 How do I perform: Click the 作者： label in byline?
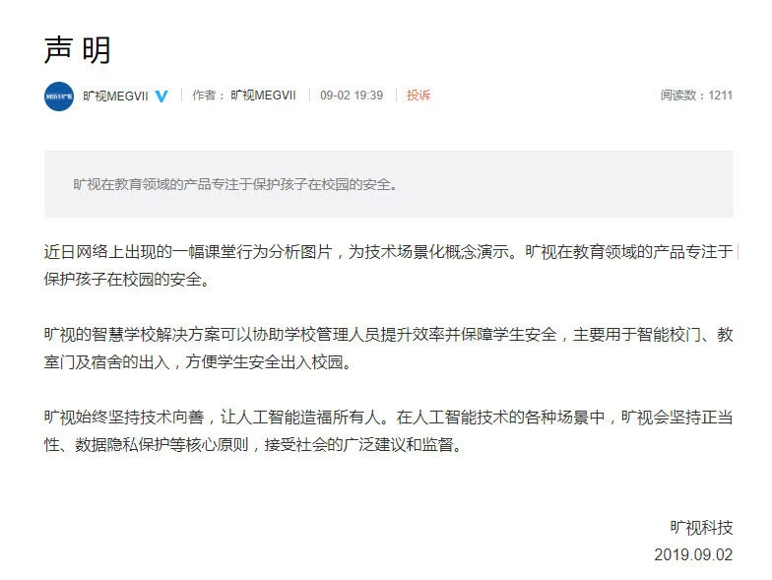[x=209, y=96]
